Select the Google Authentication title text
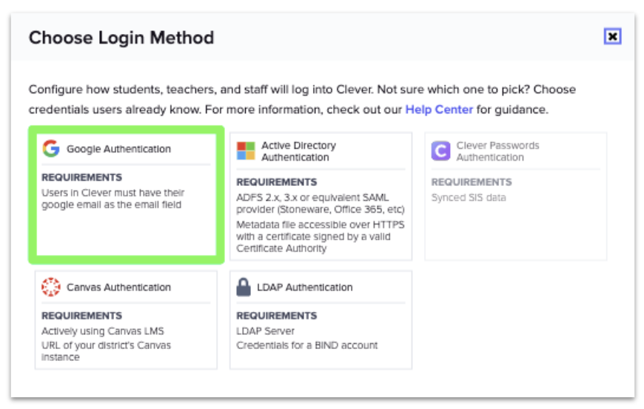This screenshot has width=644, height=409. (118, 149)
